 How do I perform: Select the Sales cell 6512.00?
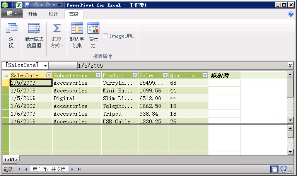pyautogui.click(x=154, y=98)
